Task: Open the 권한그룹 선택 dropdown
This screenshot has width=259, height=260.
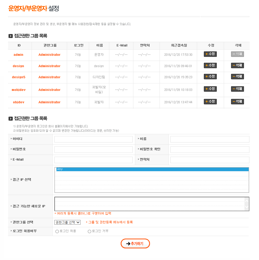Action: click(67, 222)
